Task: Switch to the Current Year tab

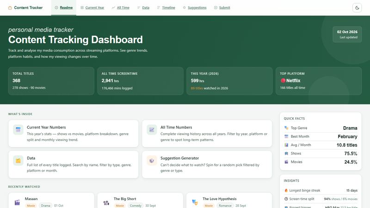Action: point(92,7)
